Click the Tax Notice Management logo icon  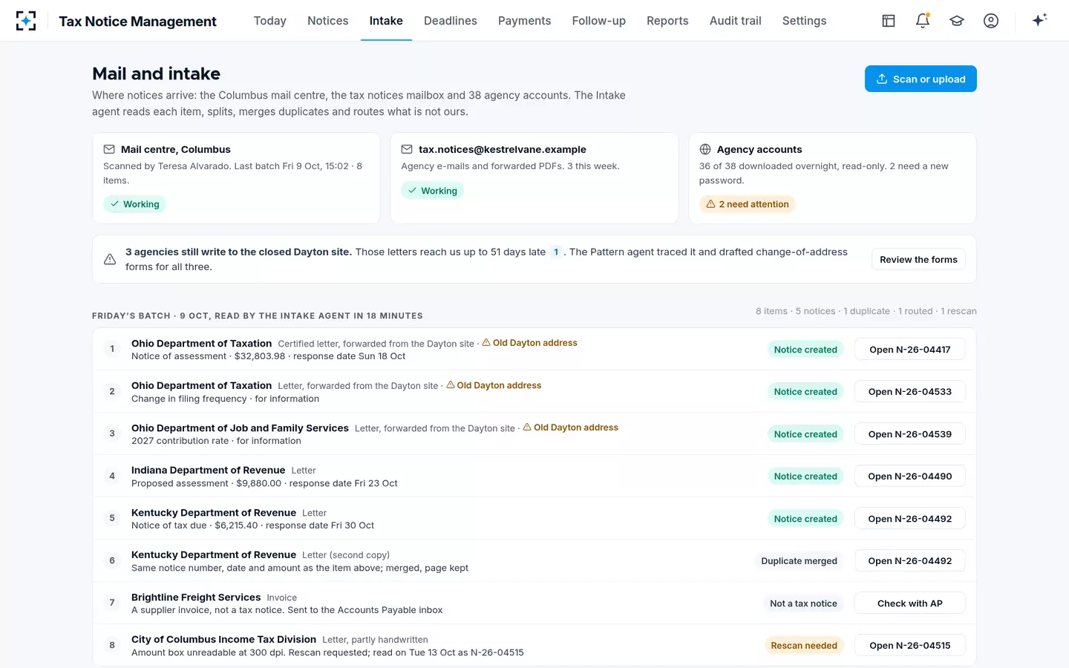click(26, 21)
